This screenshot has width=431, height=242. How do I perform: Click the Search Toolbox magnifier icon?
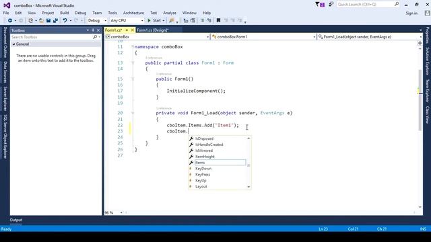point(95,37)
